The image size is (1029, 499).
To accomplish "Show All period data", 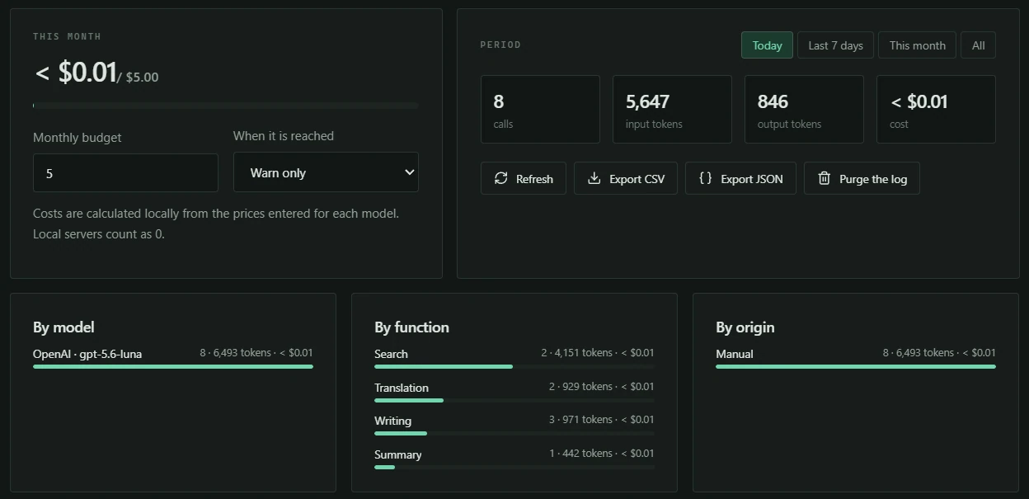I will pos(978,45).
